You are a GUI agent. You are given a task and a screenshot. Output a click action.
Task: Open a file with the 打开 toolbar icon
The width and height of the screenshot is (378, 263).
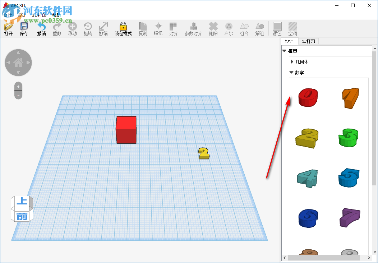[8, 29]
